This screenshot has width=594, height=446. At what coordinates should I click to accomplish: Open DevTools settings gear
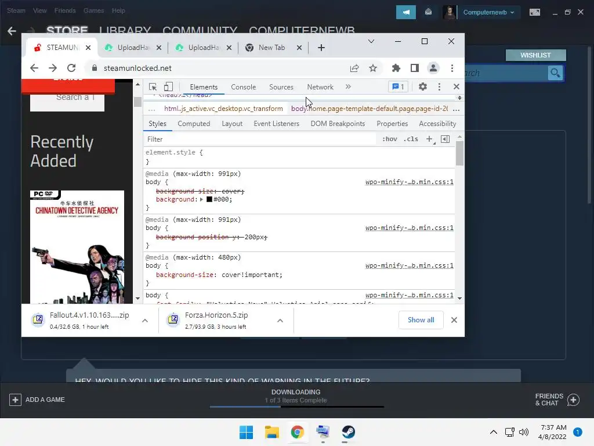(423, 87)
